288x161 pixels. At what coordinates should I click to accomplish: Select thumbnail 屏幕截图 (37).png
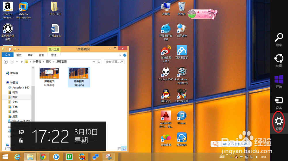pyautogui.click(x=49, y=77)
